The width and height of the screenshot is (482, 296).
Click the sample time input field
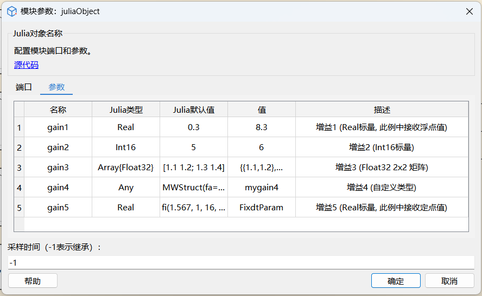(x=241, y=262)
